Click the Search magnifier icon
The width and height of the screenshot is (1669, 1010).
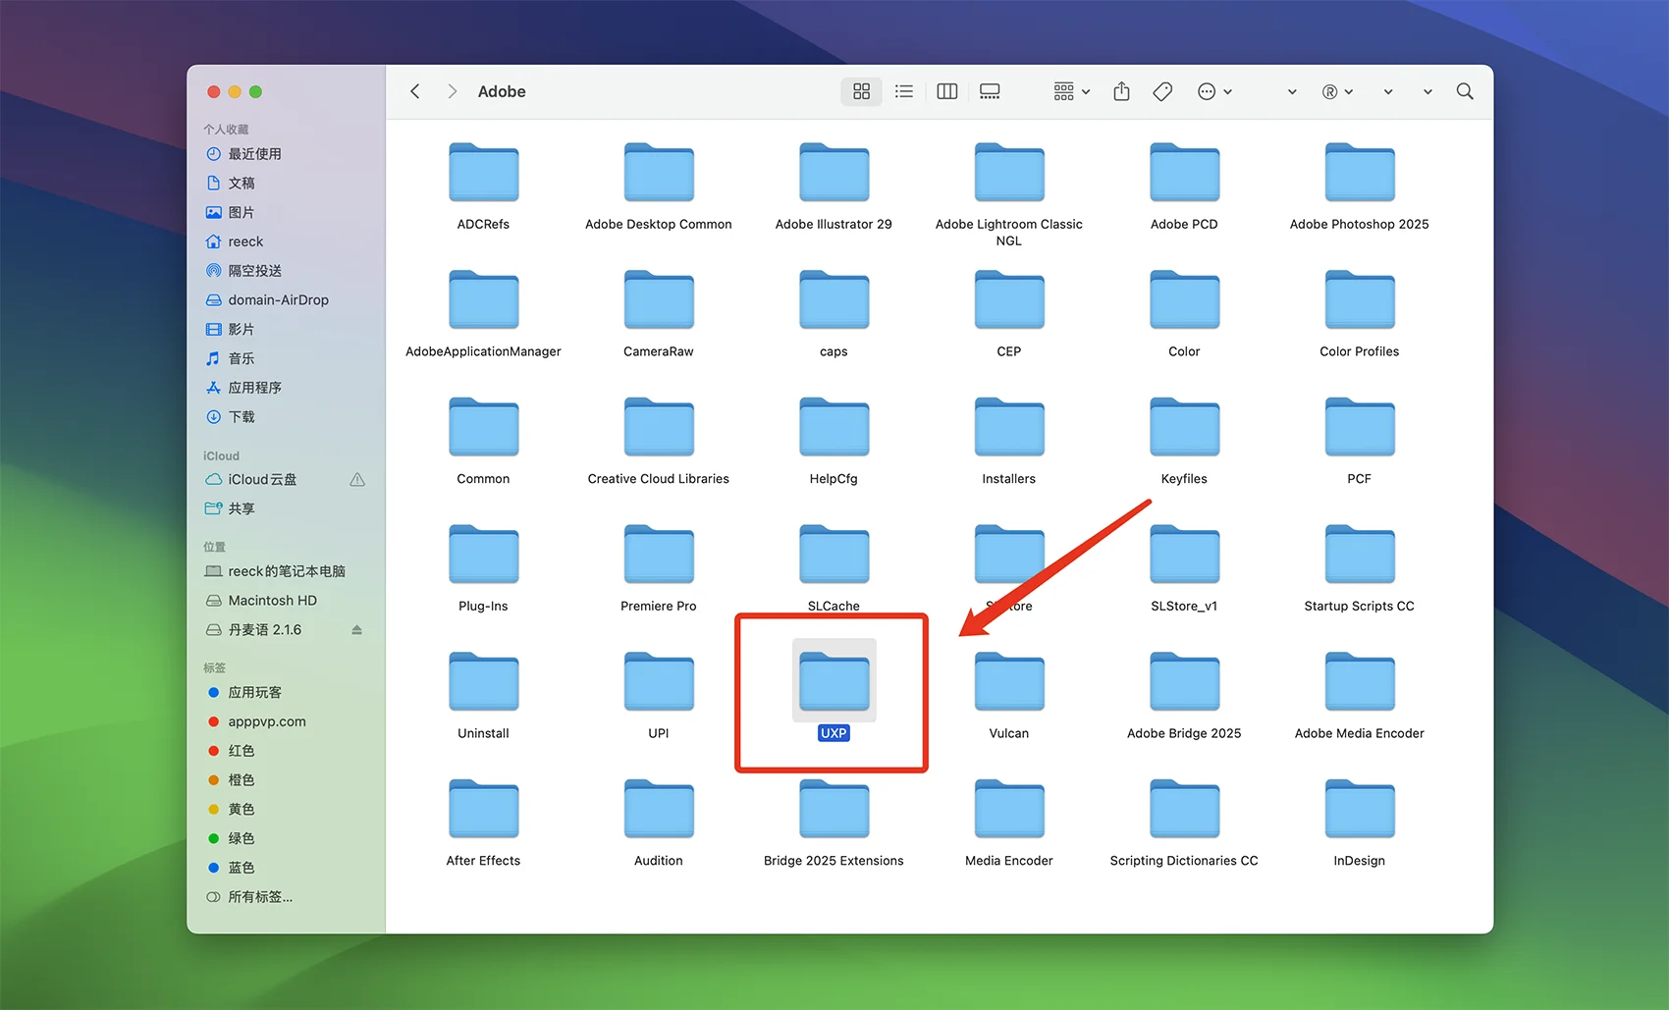(1465, 91)
